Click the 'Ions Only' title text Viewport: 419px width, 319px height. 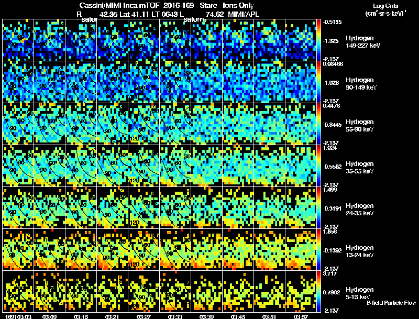click(x=238, y=5)
